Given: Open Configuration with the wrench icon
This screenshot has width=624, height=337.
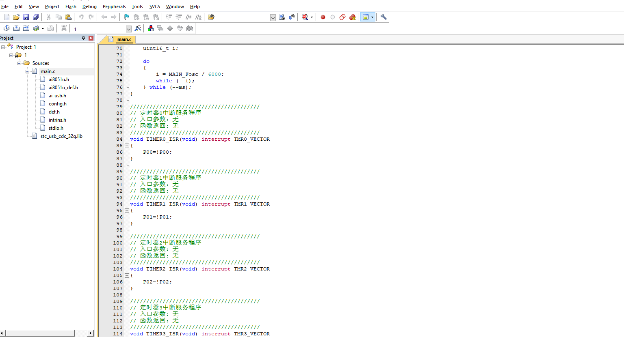Looking at the screenshot, I should click(383, 17).
